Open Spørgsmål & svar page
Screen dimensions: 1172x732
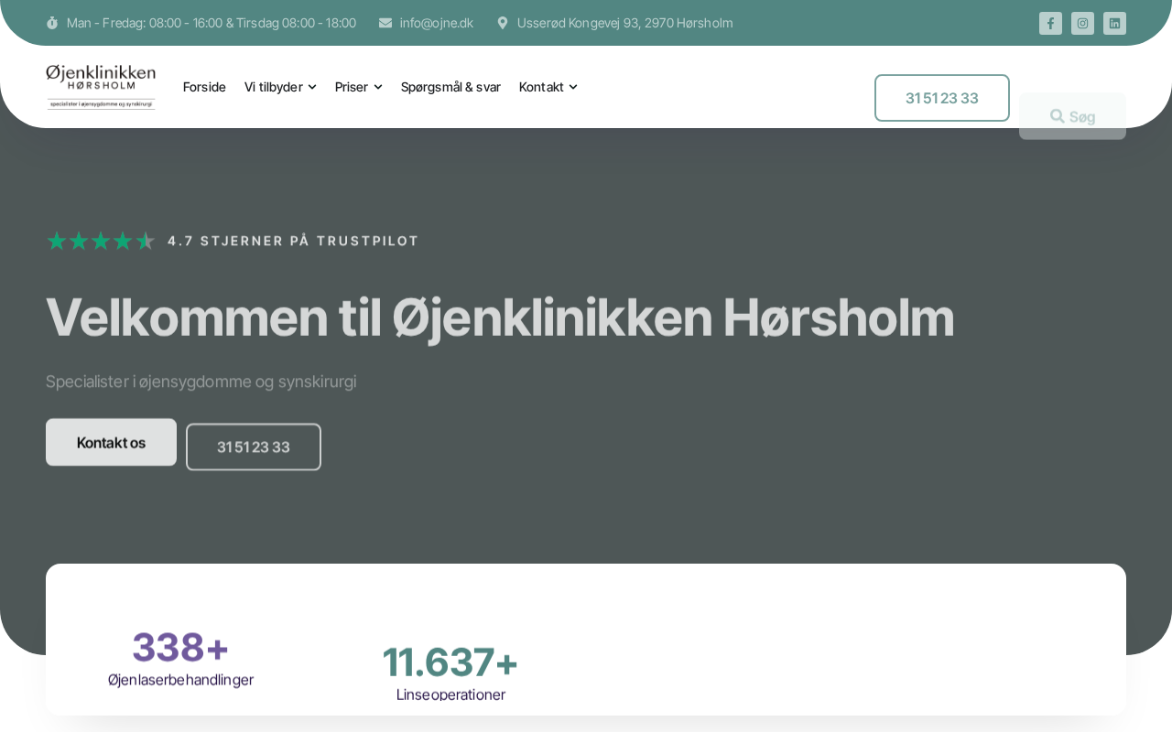click(450, 87)
